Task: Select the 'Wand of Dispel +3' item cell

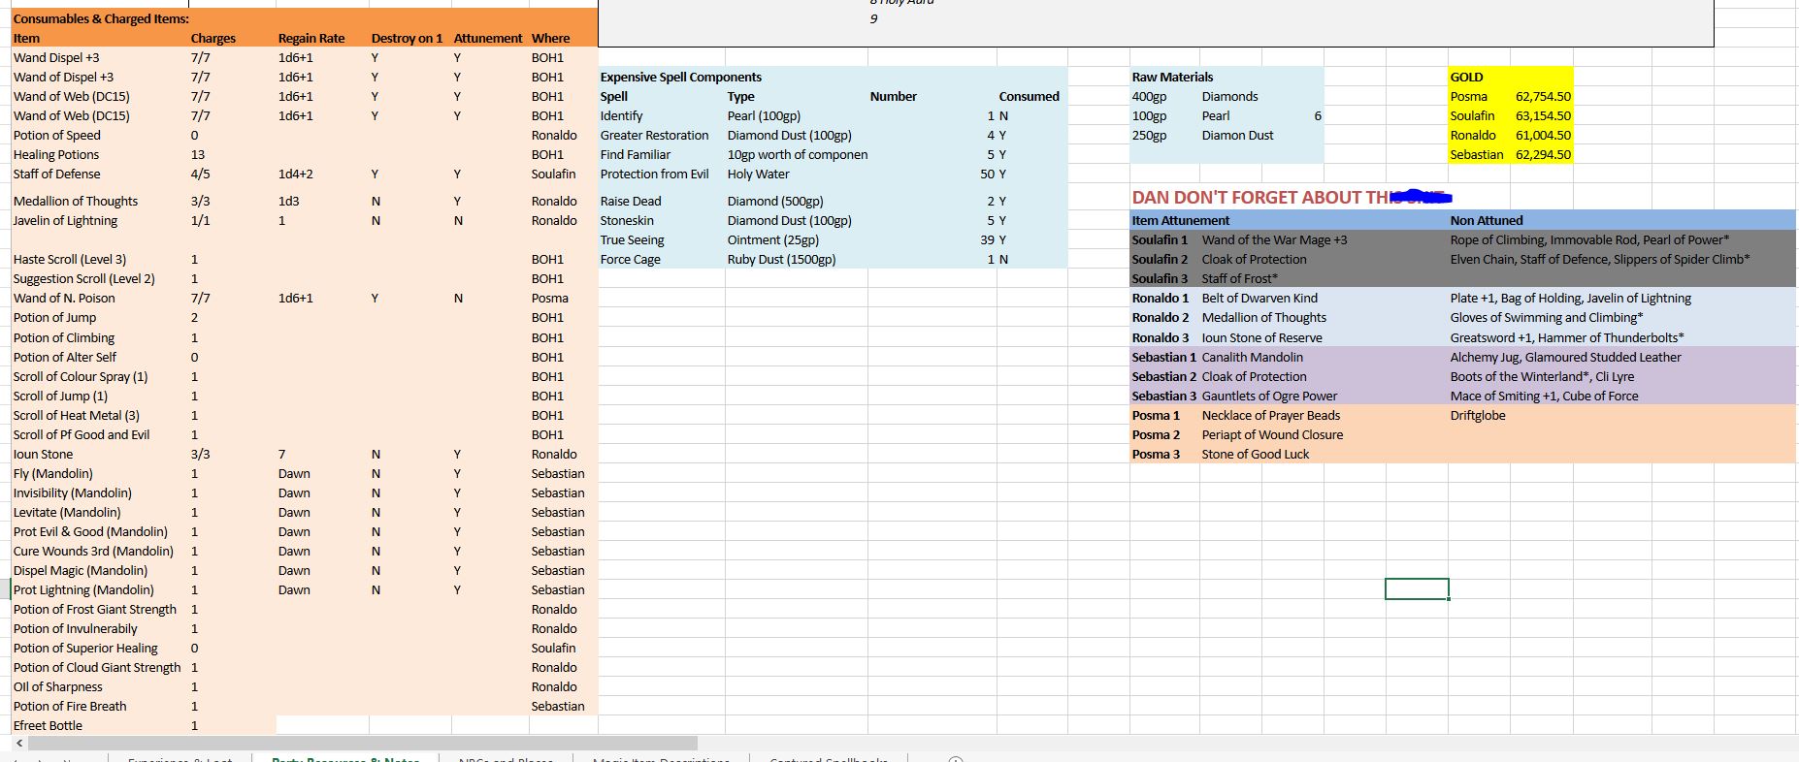Action: pos(63,77)
